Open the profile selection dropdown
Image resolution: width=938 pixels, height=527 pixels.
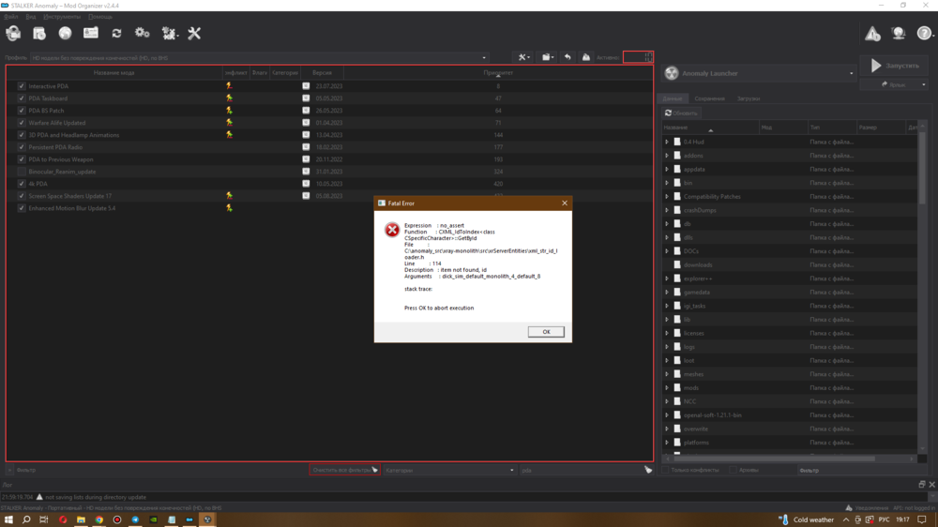tap(259, 58)
